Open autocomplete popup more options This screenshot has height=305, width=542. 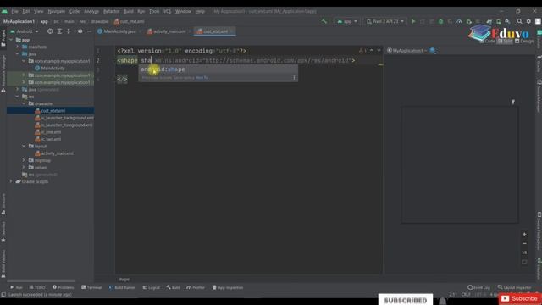pyautogui.click(x=294, y=77)
